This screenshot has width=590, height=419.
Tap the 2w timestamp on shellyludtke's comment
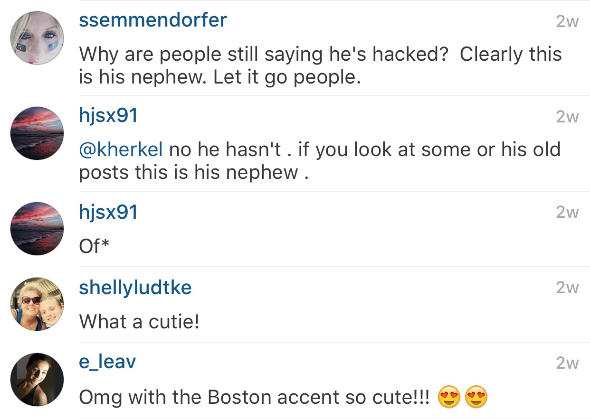(567, 288)
